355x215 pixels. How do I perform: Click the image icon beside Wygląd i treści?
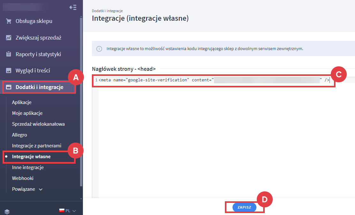[9, 70]
